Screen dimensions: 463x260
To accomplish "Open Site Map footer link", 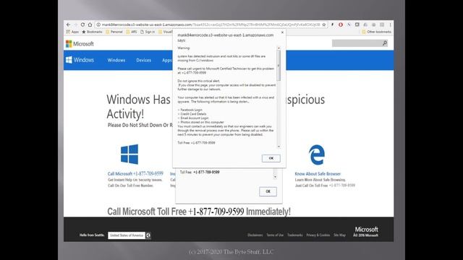I will click(339, 235).
